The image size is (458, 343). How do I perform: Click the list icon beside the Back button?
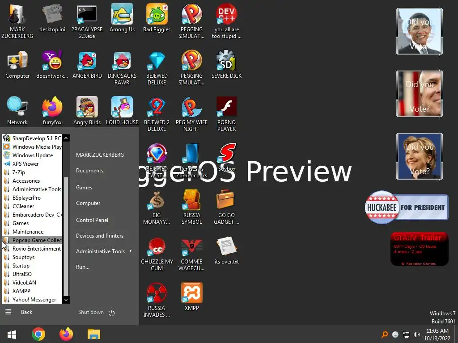tap(8, 312)
